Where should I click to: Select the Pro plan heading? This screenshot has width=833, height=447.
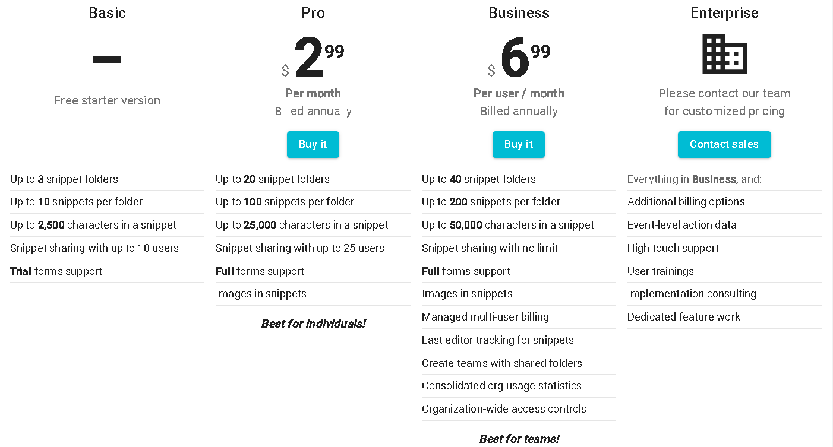point(313,13)
